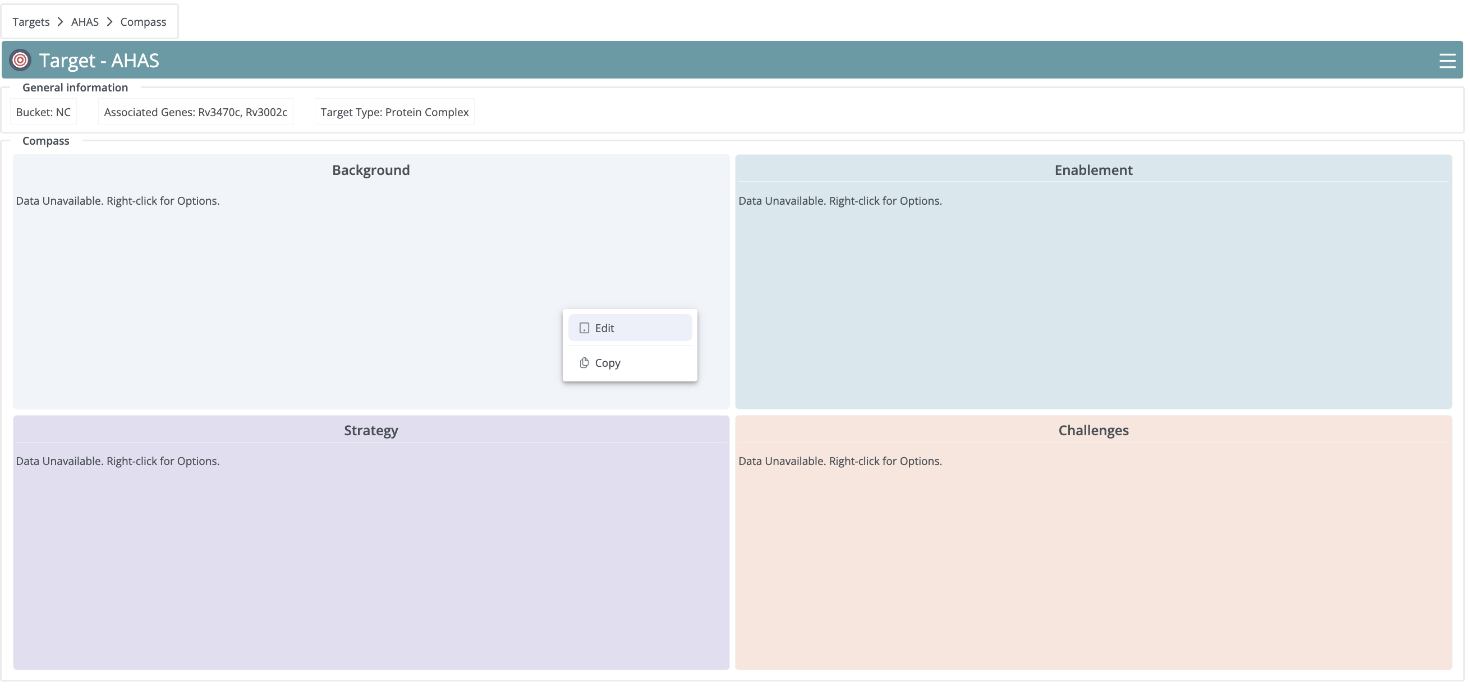Click the chevron after AHAS breadcrumb
The width and height of the screenshot is (1470, 691).
(x=109, y=22)
